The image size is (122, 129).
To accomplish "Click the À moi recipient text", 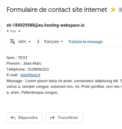I will (11, 31).
